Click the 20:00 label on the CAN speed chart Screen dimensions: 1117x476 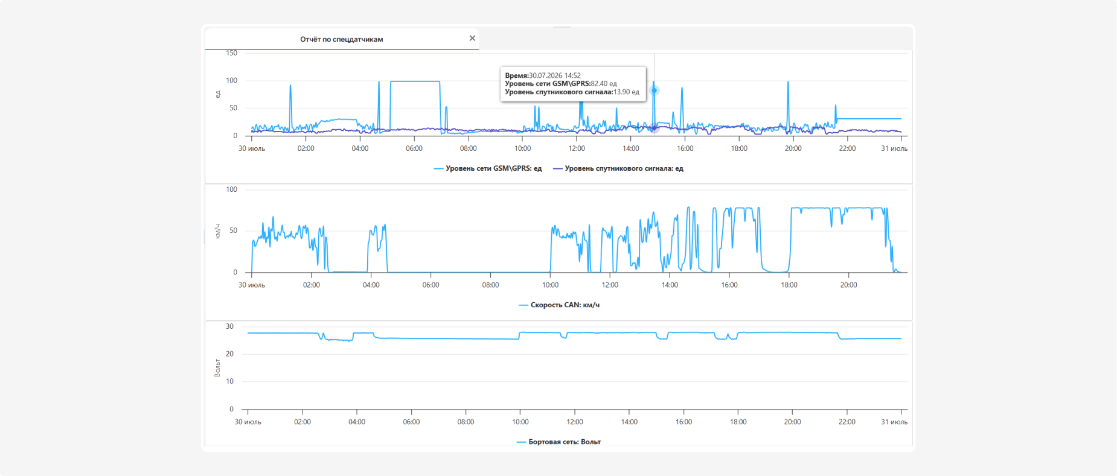pyautogui.click(x=848, y=285)
